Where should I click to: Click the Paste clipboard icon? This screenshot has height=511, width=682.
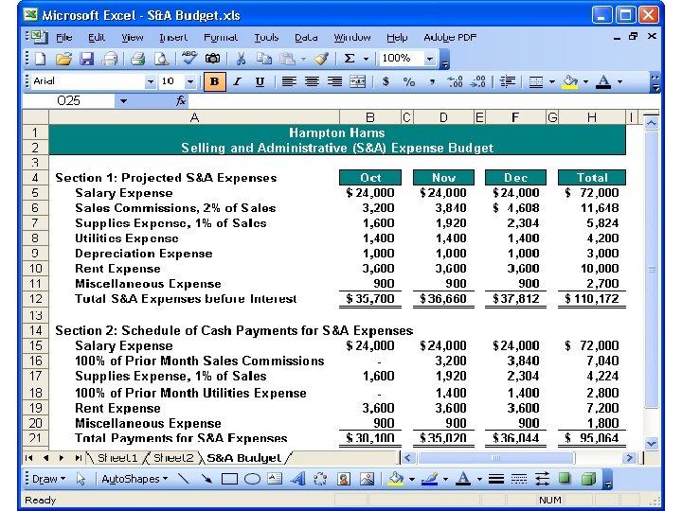(x=287, y=59)
